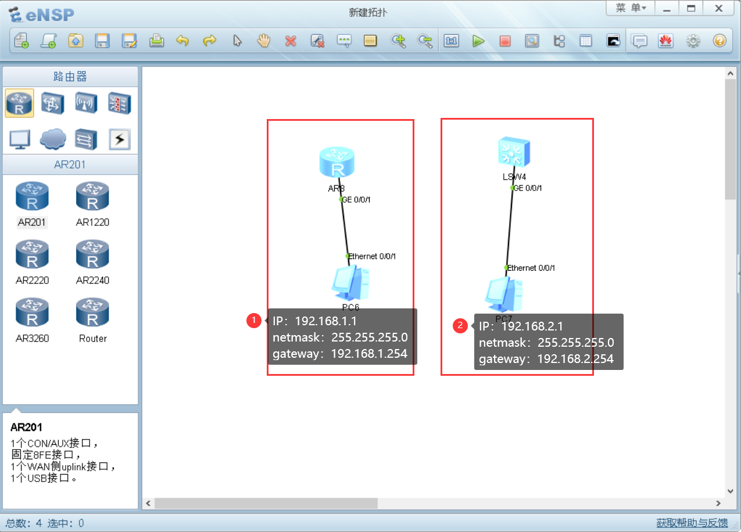The image size is (741, 532).
Task: Choose the AR2220 router model
Action: pyautogui.click(x=32, y=262)
